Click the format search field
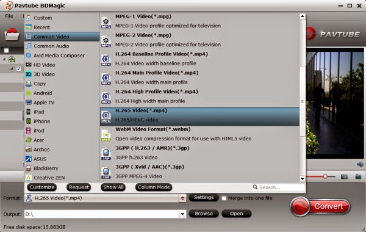This screenshot has height=232, width=366. pos(279,187)
